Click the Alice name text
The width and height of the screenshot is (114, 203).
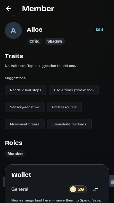tap(35, 30)
